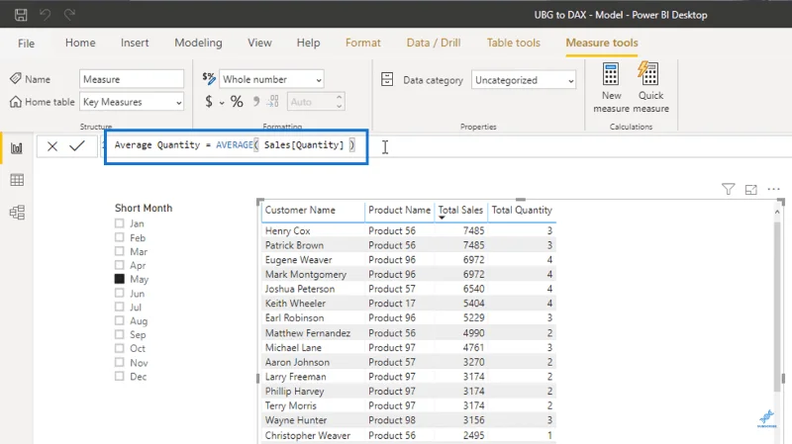Viewport: 792px width, 444px height.
Task: Open the Format ribbon tab
Action: coord(362,43)
